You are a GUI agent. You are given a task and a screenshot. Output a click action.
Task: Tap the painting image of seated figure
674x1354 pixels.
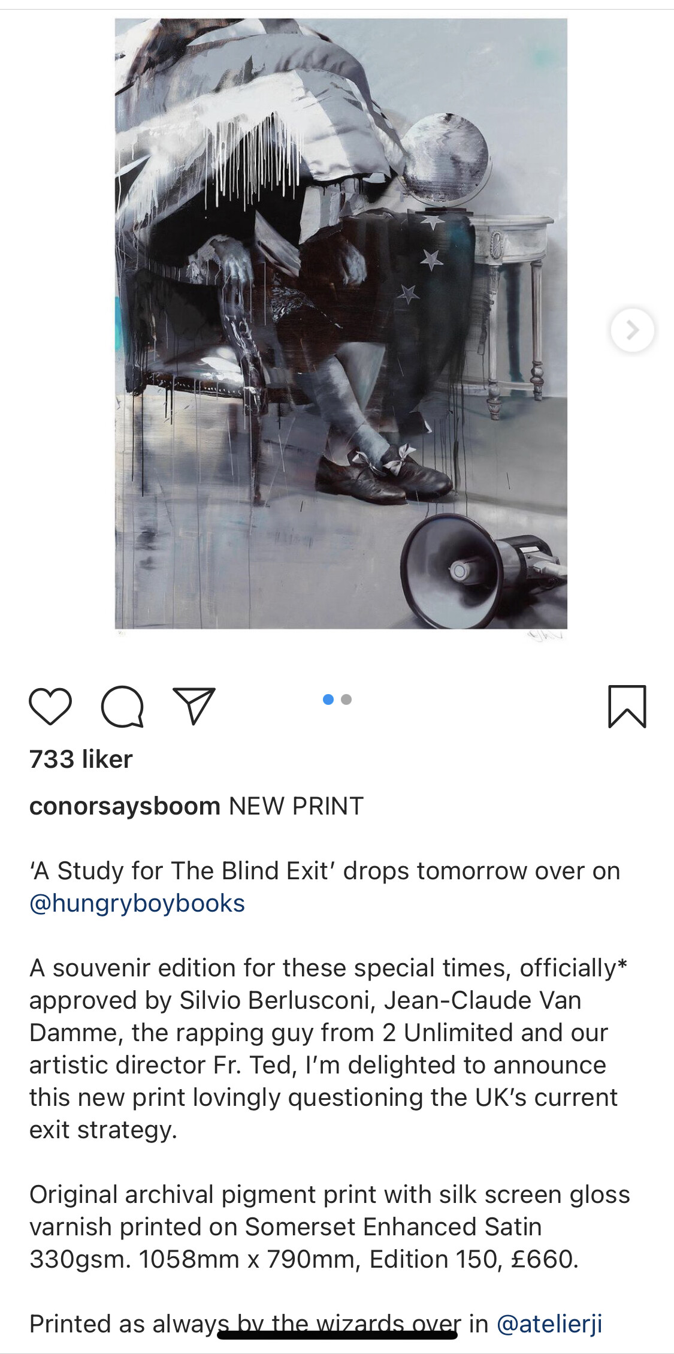[341, 324]
